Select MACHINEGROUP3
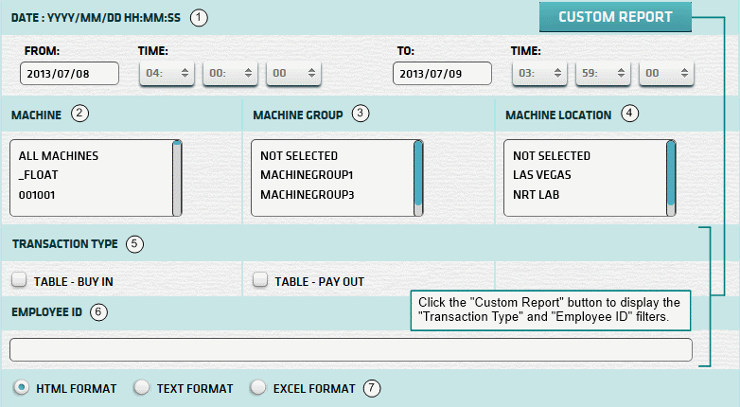 [308, 195]
